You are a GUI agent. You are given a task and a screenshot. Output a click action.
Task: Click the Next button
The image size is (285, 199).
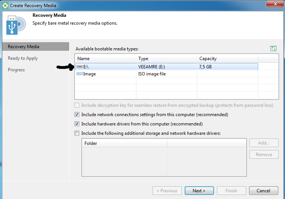point(199,191)
